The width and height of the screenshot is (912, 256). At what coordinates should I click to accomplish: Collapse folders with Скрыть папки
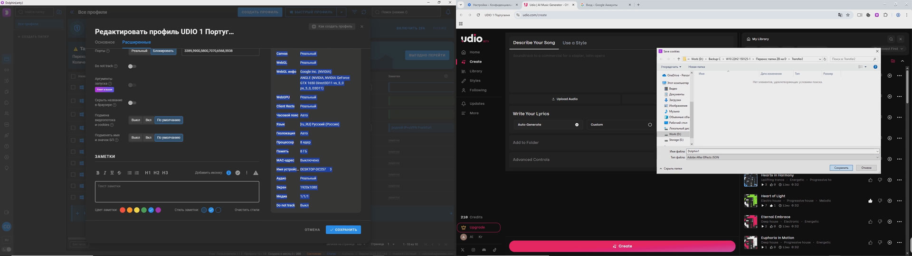pos(671,168)
